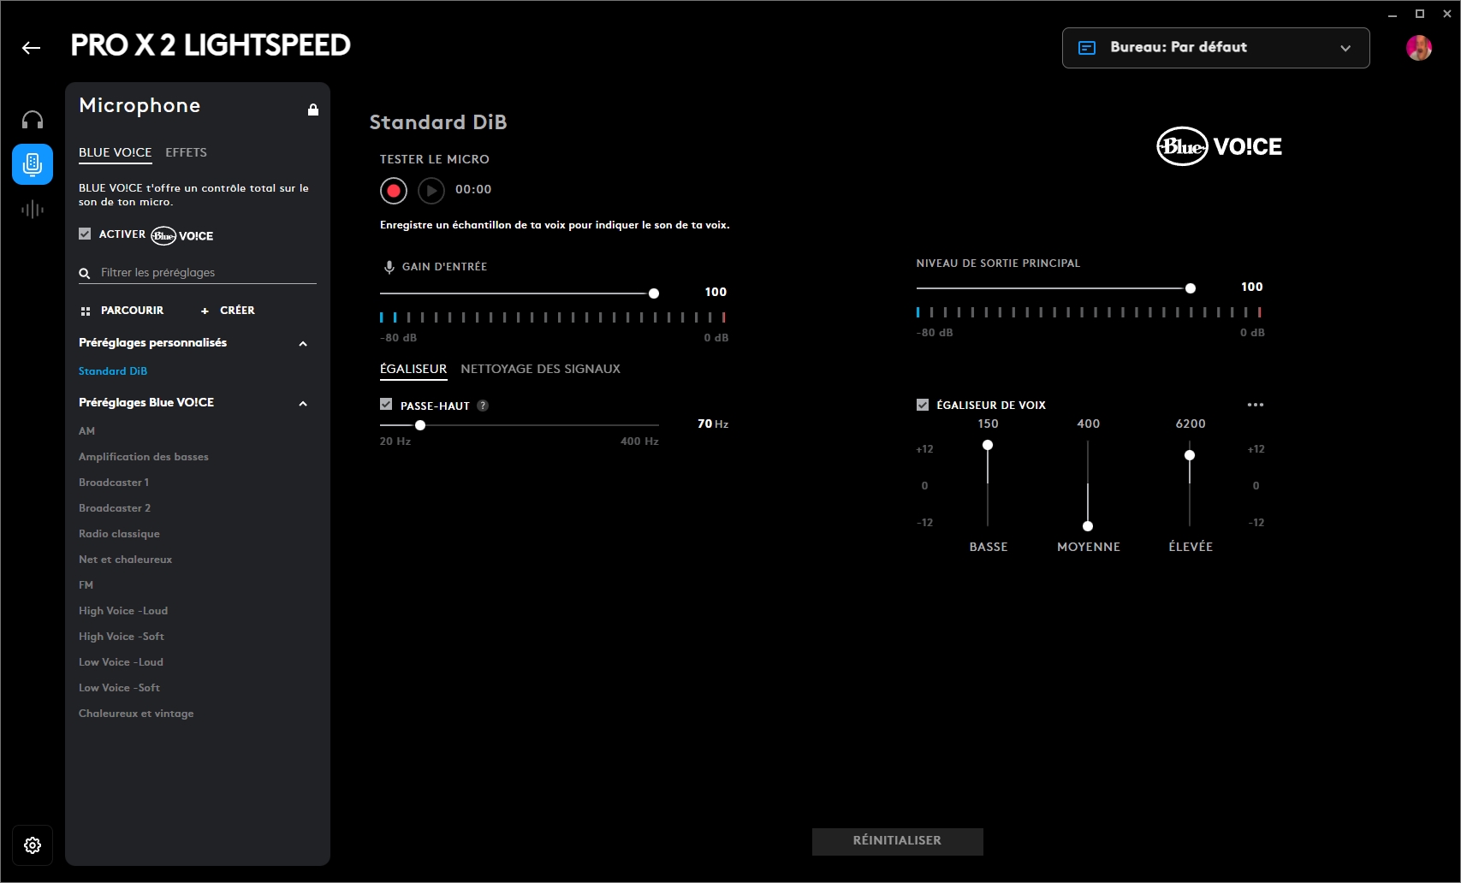Open the settings gear icon
This screenshot has height=883, width=1461.
pyautogui.click(x=33, y=845)
